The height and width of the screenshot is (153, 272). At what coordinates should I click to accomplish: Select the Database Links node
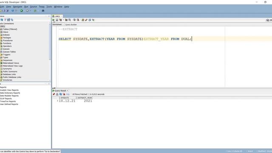9,74
